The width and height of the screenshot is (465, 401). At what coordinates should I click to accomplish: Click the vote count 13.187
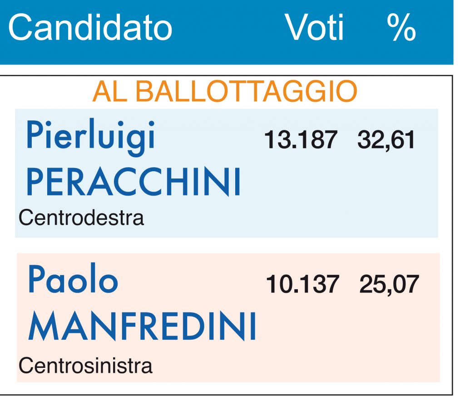coord(301,141)
